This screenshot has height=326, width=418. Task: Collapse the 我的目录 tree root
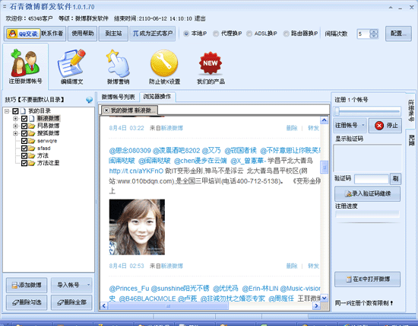coord(7,111)
